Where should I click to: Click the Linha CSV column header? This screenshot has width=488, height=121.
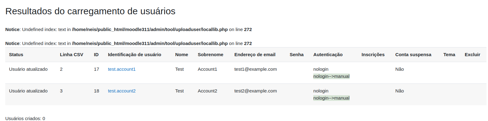click(72, 55)
